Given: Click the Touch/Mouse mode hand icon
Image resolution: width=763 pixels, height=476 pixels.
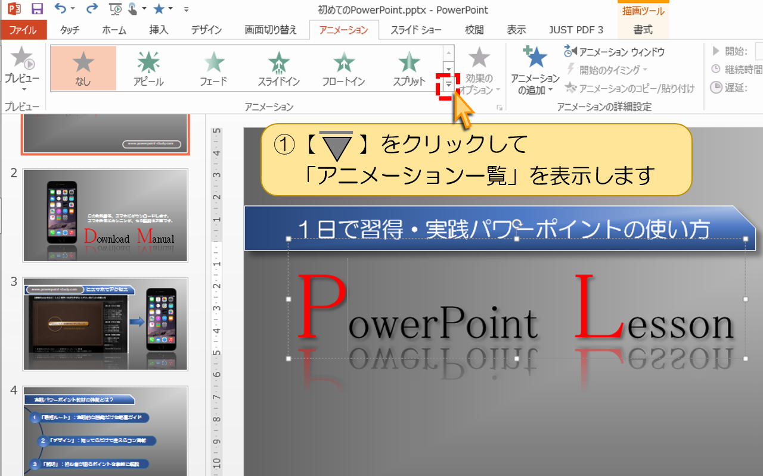Looking at the screenshot, I should tap(132, 9).
